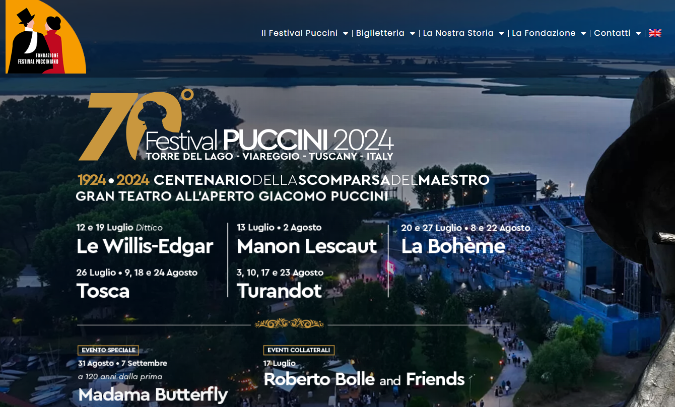Open the La Fondazione menu

tap(544, 33)
